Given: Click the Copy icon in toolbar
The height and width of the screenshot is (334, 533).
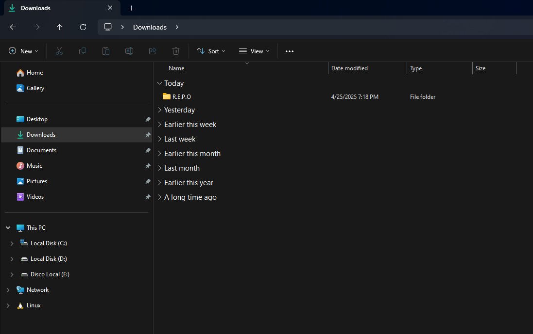Looking at the screenshot, I should 83,51.
